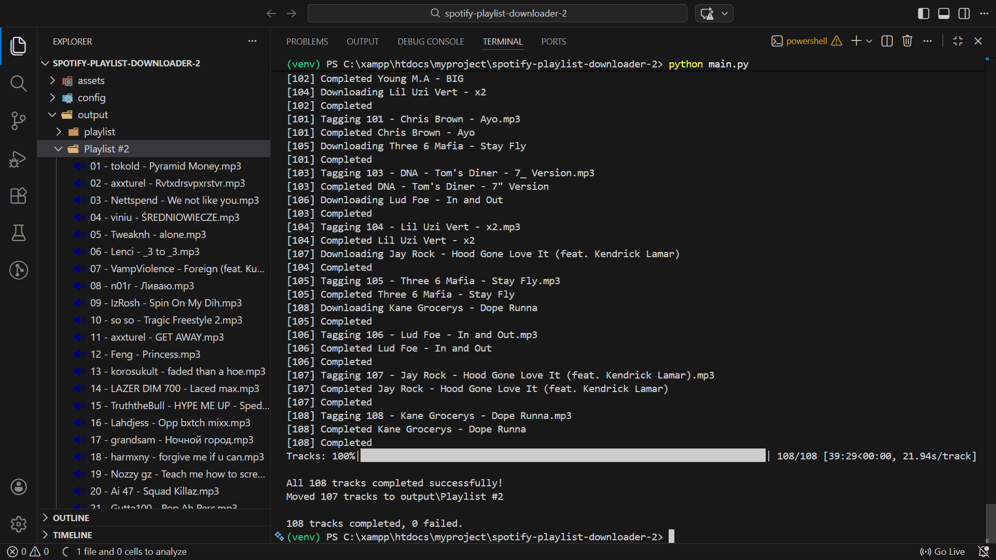Click the powershell terminal label
This screenshot has width=996, height=560.
pos(806,41)
